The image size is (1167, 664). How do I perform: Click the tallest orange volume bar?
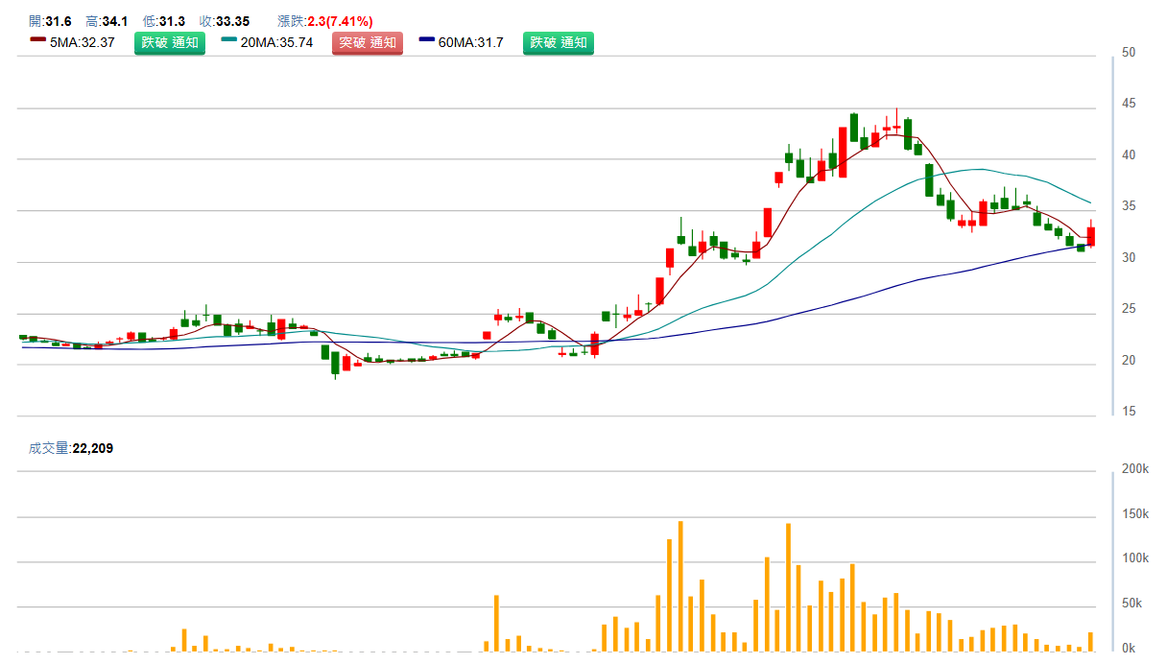pos(680,585)
